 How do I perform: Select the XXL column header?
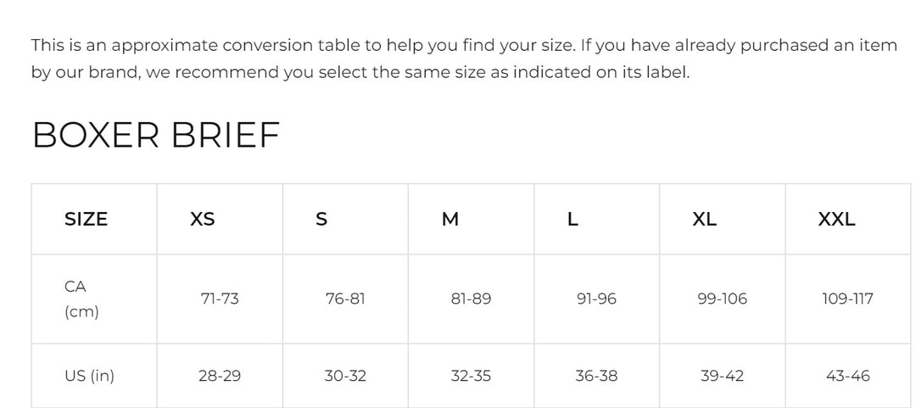tap(836, 219)
